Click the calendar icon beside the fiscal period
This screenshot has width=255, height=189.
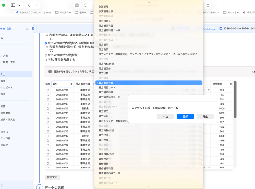(221, 28)
